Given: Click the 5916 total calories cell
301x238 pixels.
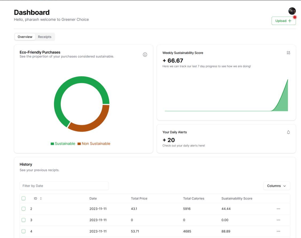Looking at the screenshot, I should tap(187, 209).
